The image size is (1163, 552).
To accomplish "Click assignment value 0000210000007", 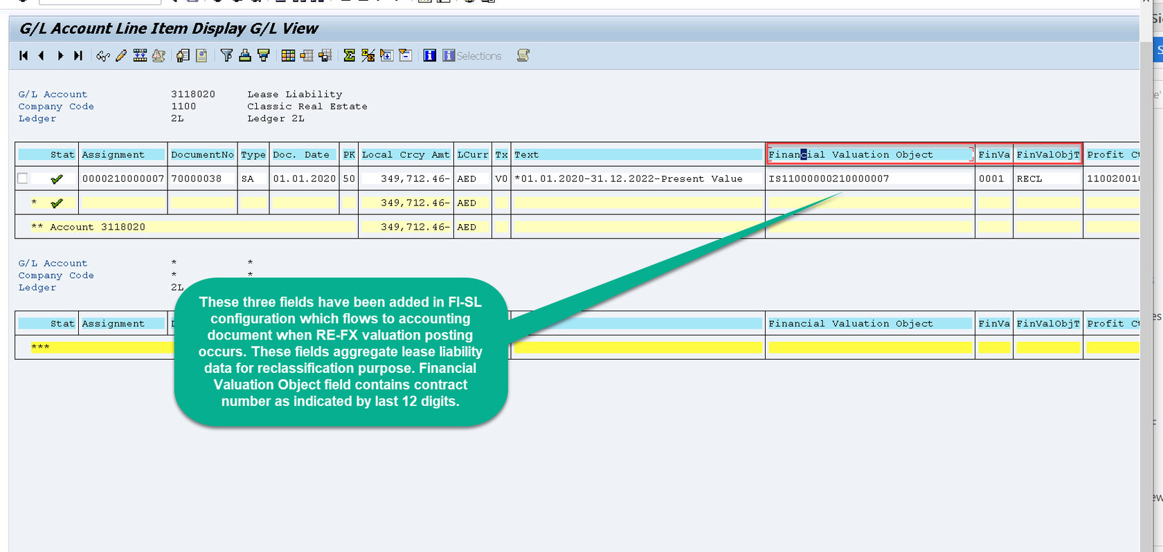I will point(123,178).
